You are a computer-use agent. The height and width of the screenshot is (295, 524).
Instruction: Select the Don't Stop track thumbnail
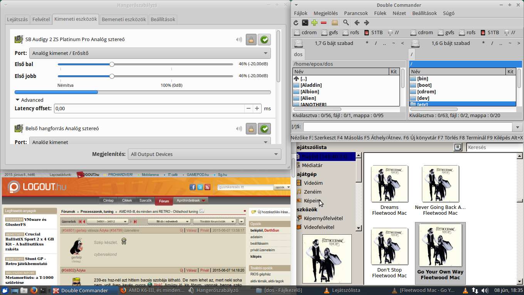[x=390, y=246]
